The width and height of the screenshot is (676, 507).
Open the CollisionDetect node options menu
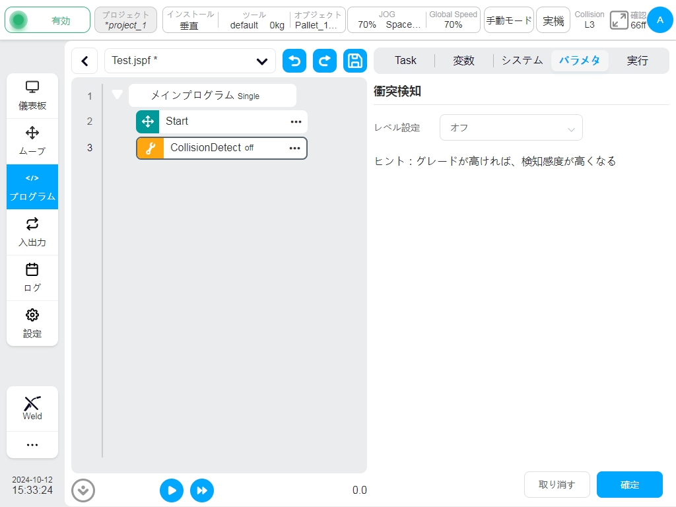pyautogui.click(x=295, y=149)
